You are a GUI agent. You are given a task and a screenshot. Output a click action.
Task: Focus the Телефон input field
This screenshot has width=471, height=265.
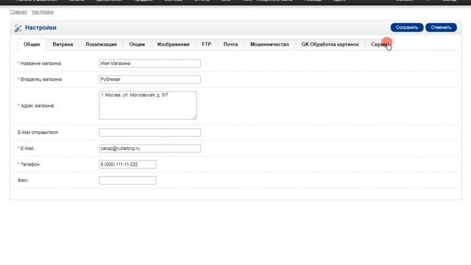(127, 164)
